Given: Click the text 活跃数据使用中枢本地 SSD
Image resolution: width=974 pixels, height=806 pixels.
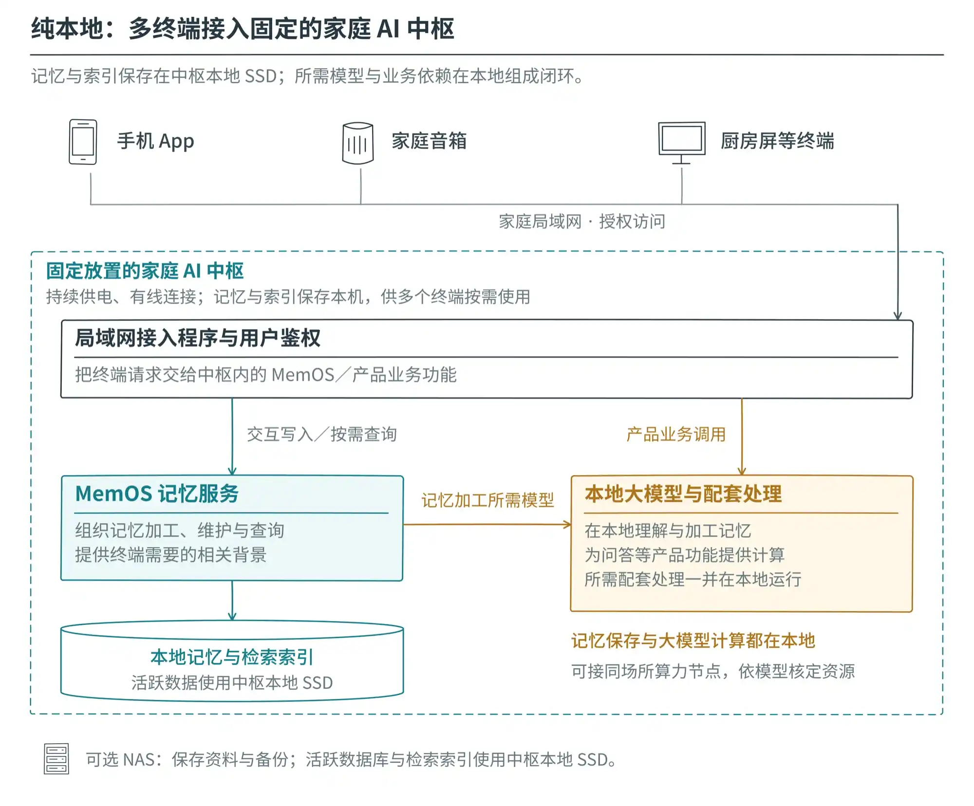Looking at the screenshot, I should pyautogui.click(x=232, y=682).
